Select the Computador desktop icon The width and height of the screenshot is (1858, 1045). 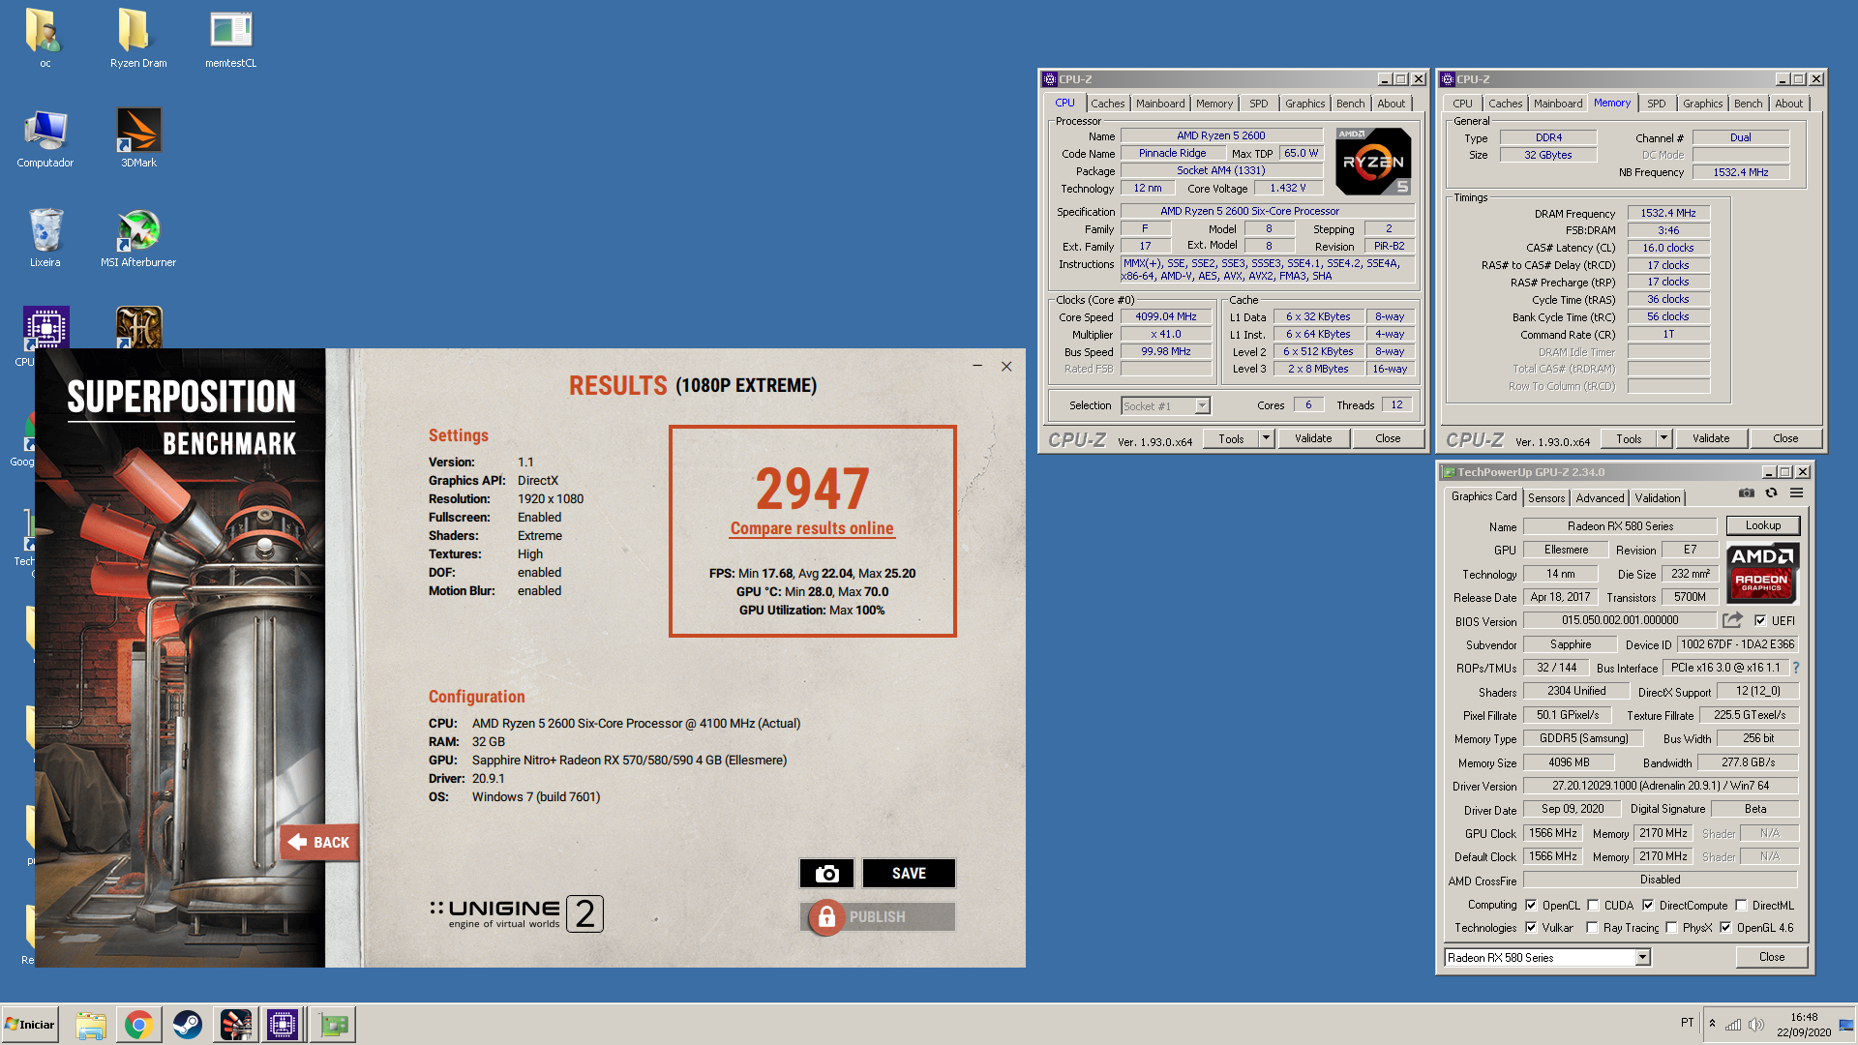pyautogui.click(x=45, y=138)
